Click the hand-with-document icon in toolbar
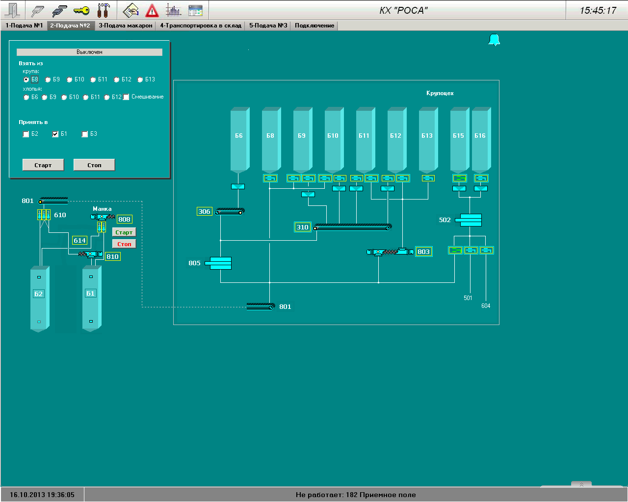Screen dimensions: 628x502 [131, 10]
